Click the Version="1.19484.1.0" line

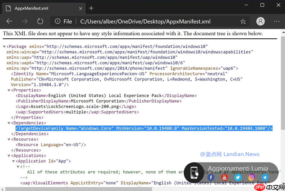[x=40, y=85]
